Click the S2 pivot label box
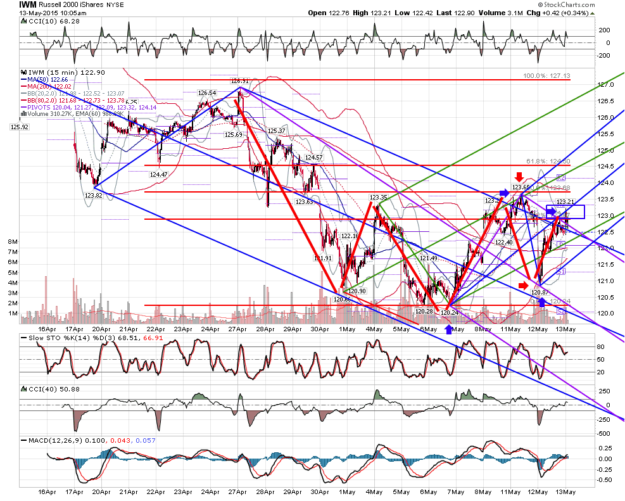 pyautogui.click(x=561, y=311)
